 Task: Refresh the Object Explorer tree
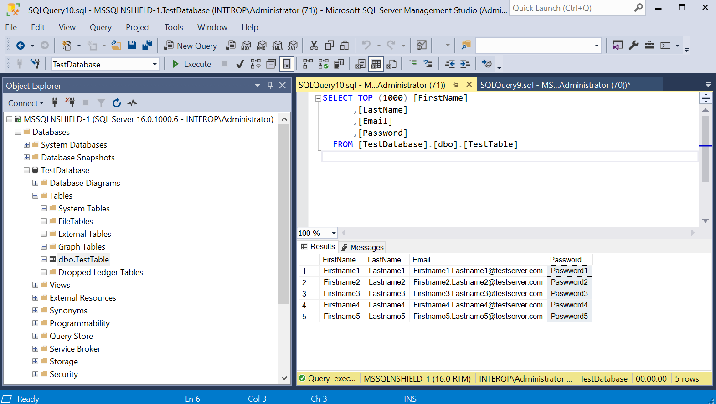117,103
